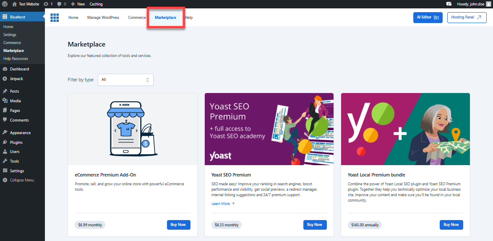
Task: Select Bluehost in the admin sidebar
Action: (22, 17)
